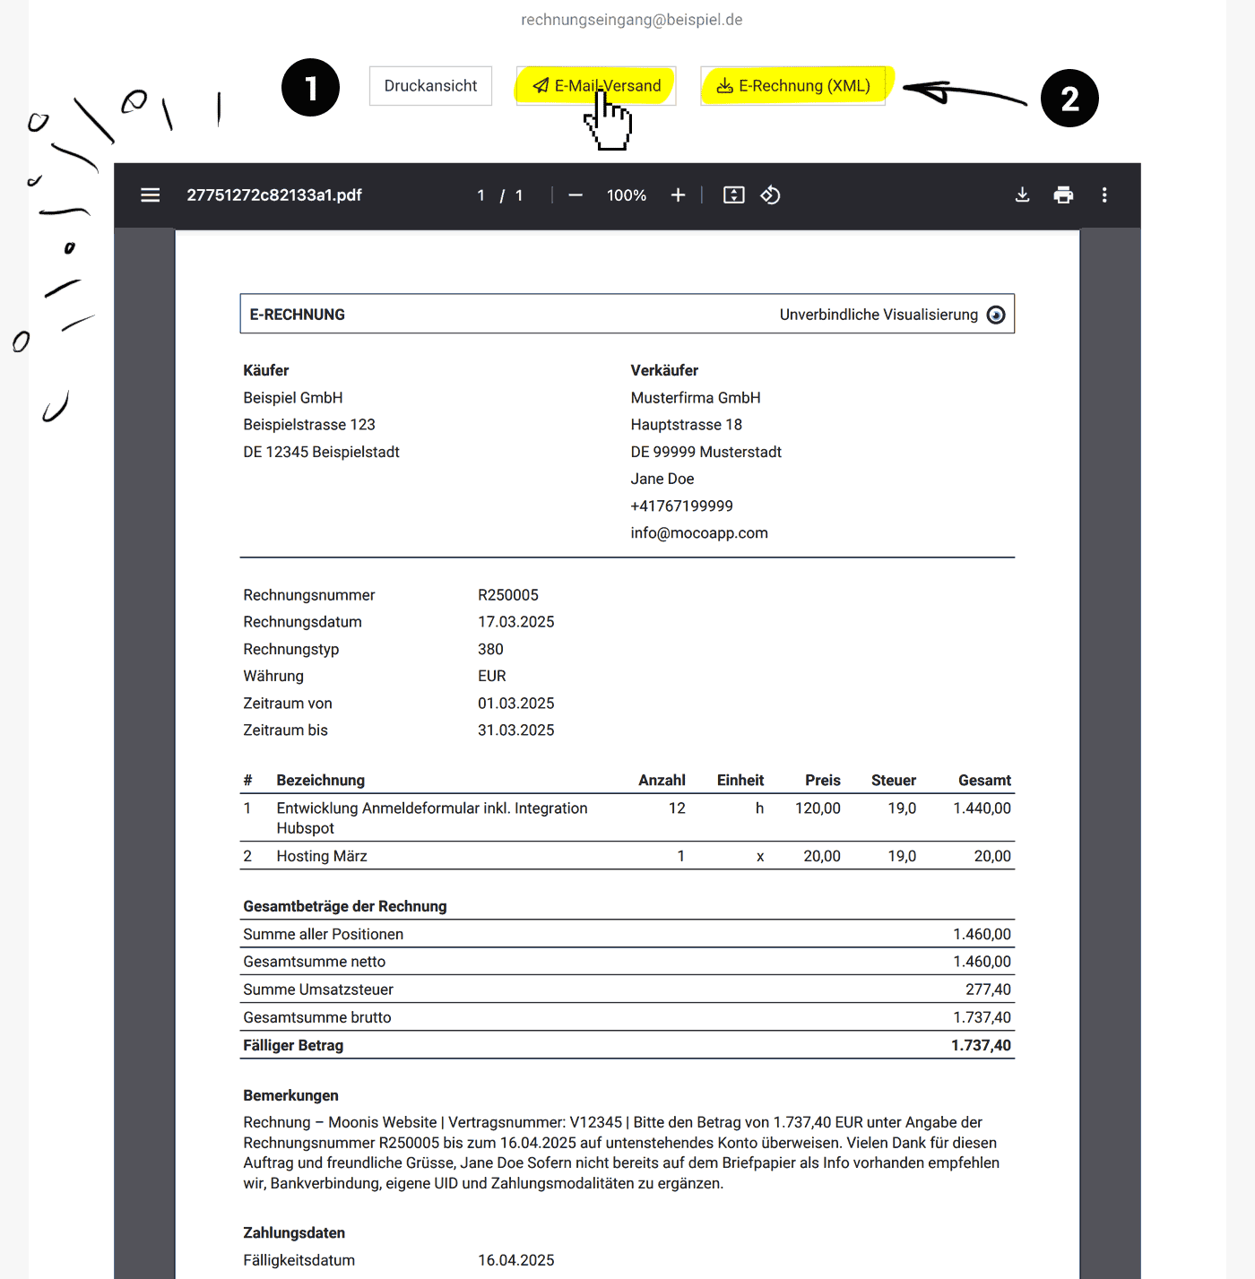Zoom in with the plus icon
The width and height of the screenshot is (1255, 1279).
(x=678, y=195)
